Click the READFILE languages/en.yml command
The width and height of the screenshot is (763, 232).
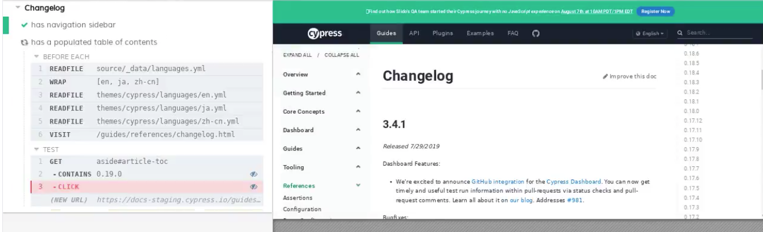coord(147,95)
